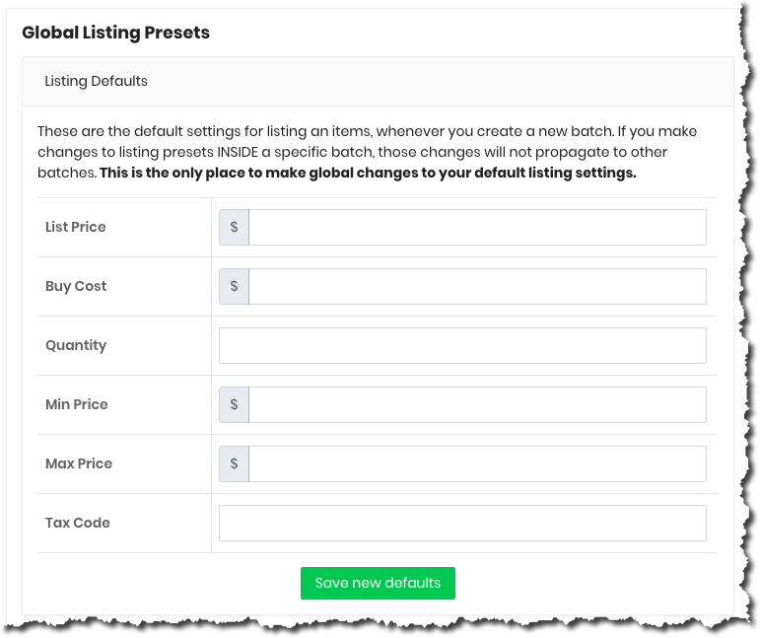This screenshot has width=760, height=638.
Task: Click the Buy Cost label
Action: (76, 286)
